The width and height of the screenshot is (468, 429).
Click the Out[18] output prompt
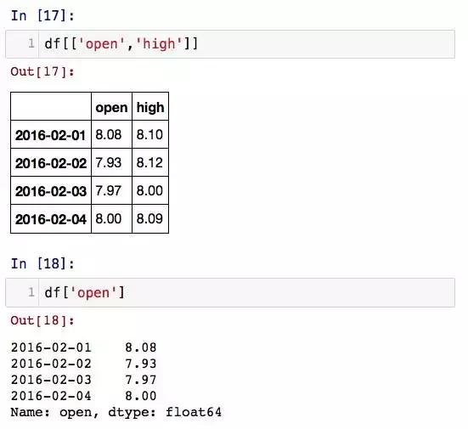42,320
